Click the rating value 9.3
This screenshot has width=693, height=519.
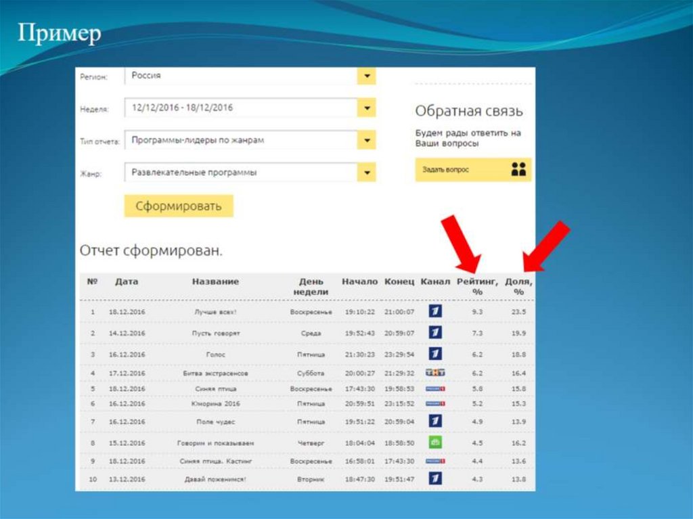pyautogui.click(x=477, y=312)
